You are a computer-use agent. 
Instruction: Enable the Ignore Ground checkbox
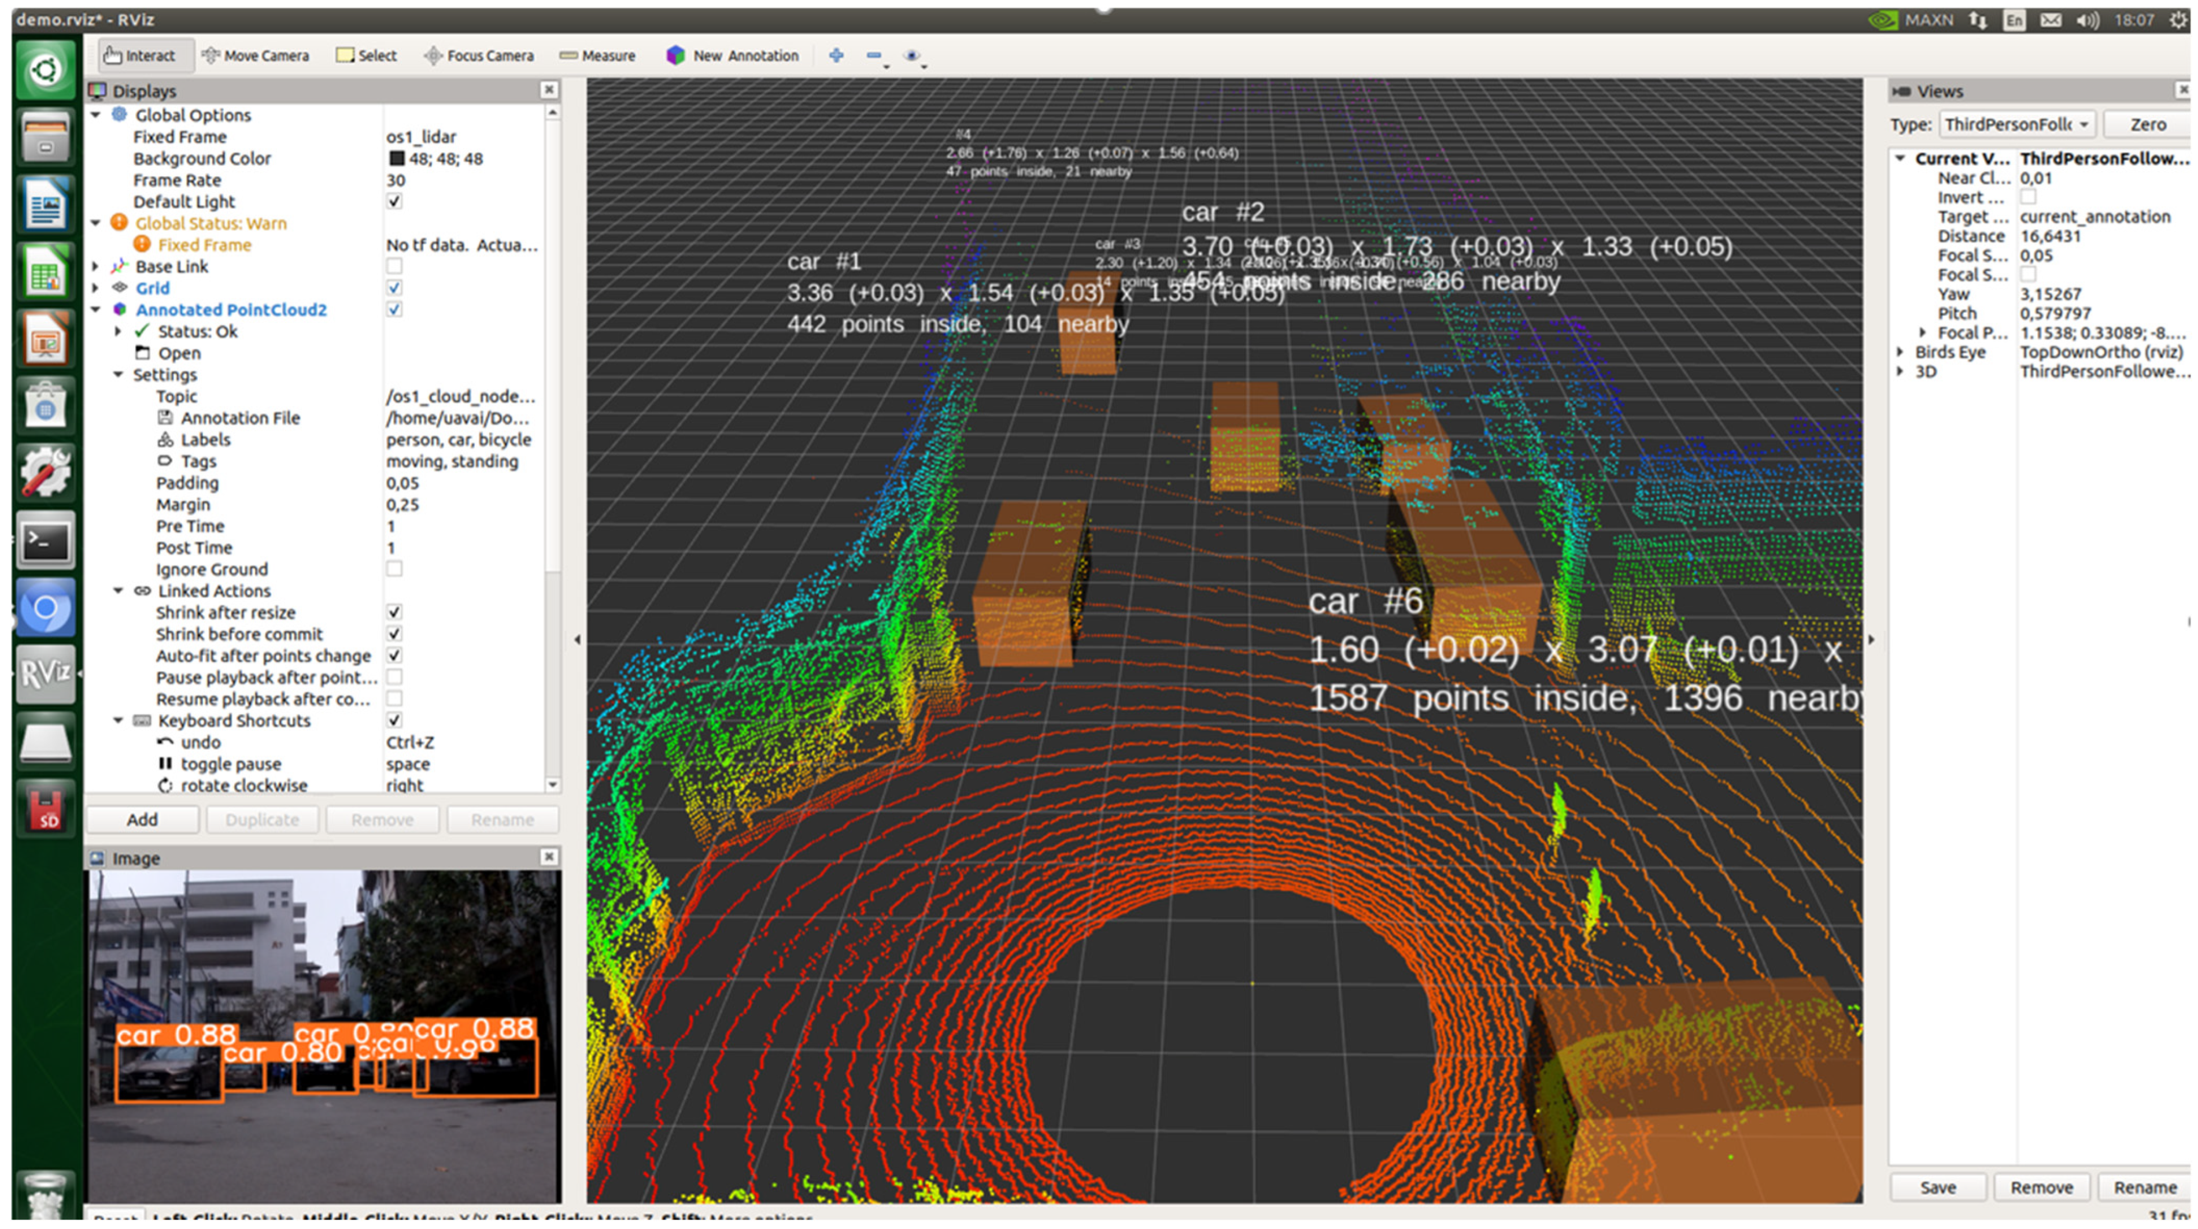pyautogui.click(x=394, y=569)
